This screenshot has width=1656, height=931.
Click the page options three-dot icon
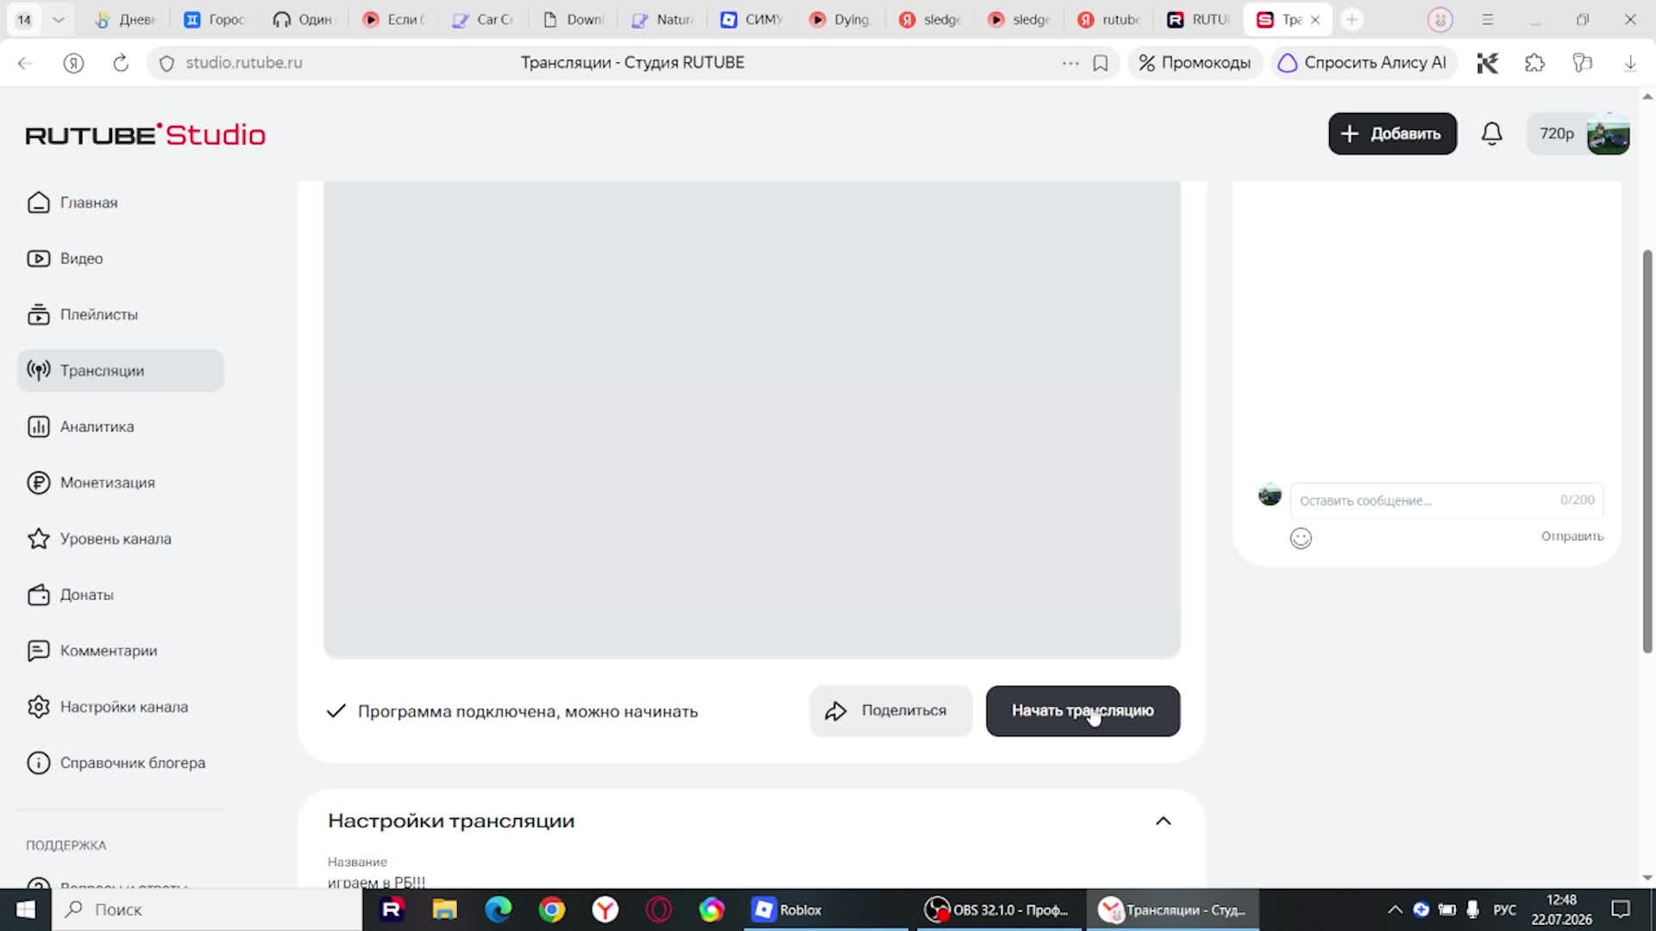pos(1070,63)
